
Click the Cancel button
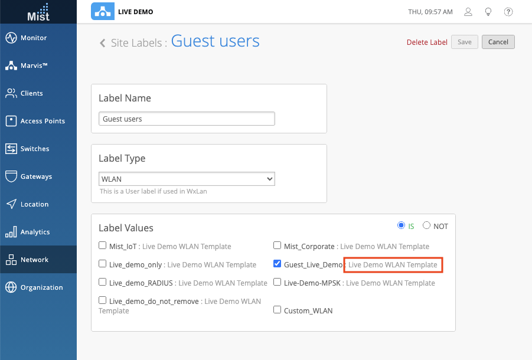tap(498, 42)
